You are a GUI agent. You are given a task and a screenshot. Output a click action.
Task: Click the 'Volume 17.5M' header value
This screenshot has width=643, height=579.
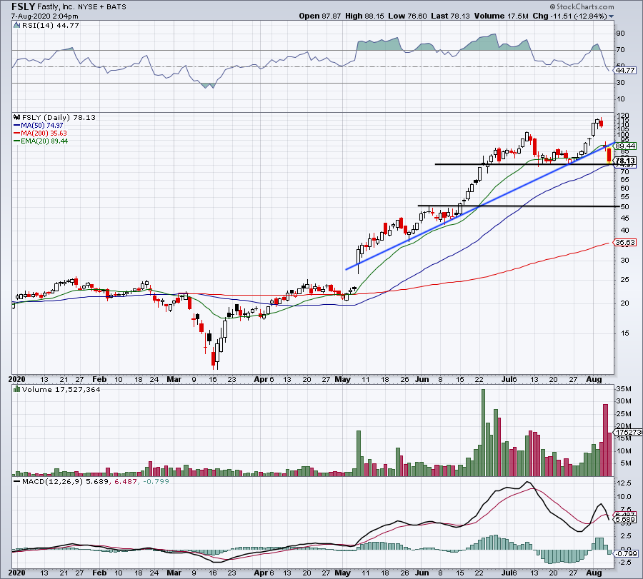[501, 16]
